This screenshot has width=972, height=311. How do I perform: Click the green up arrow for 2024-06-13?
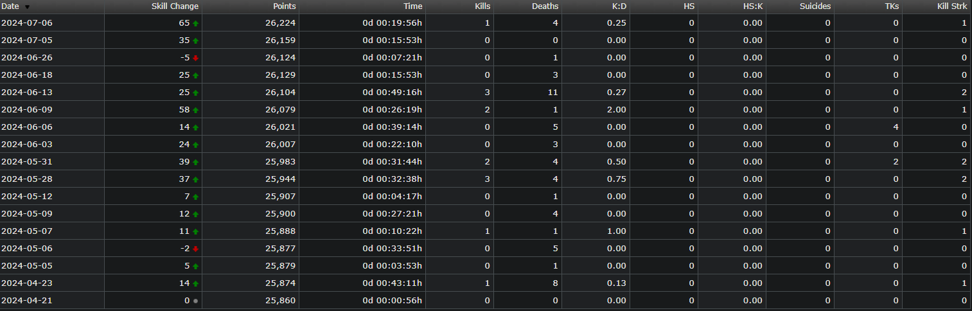(x=195, y=93)
